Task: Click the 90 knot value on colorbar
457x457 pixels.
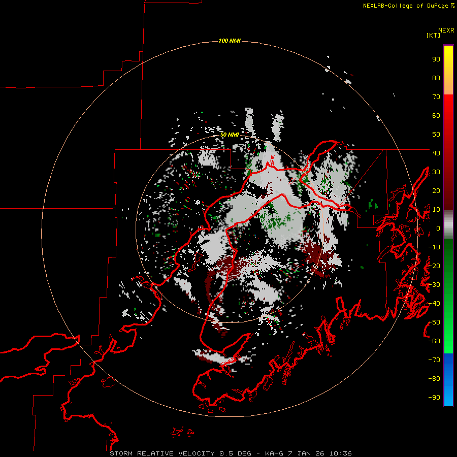Action: tap(436, 59)
